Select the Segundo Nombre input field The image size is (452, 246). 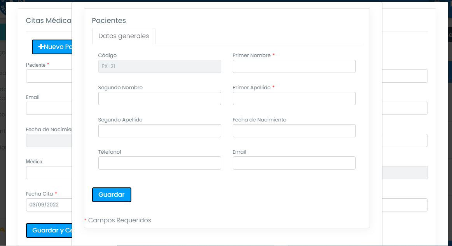(159, 99)
